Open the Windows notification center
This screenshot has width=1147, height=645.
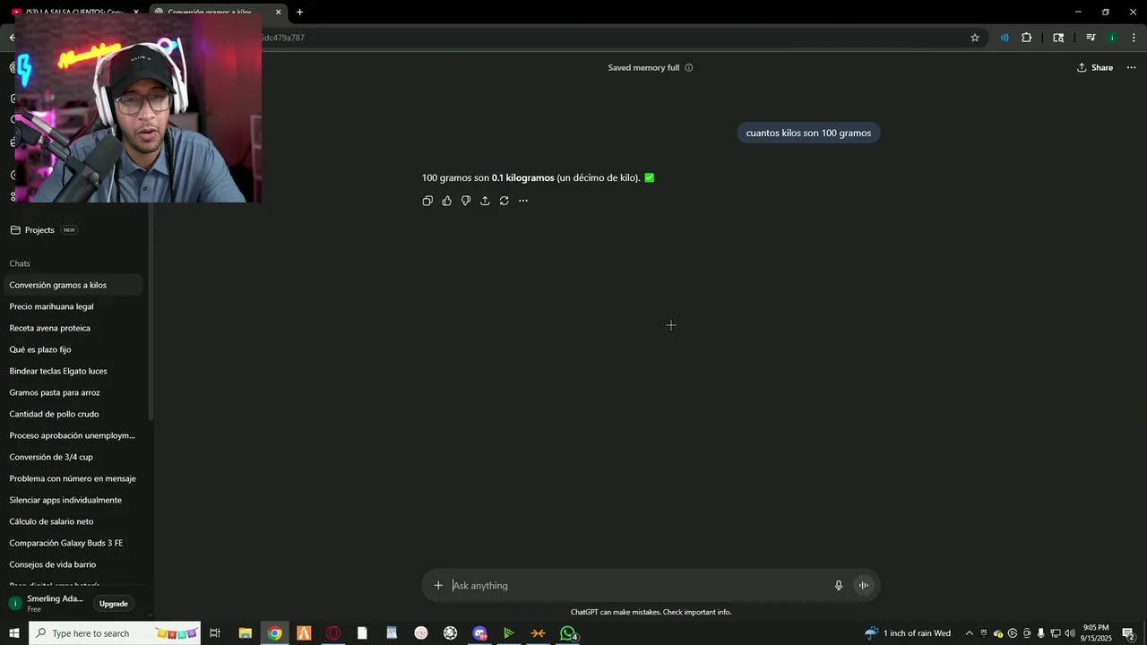[x=1129, y=633]
